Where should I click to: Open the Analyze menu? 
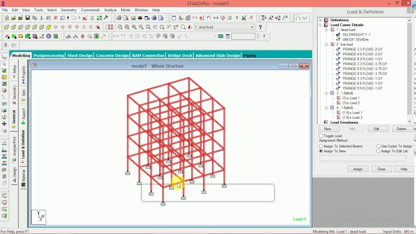(110, 10)
